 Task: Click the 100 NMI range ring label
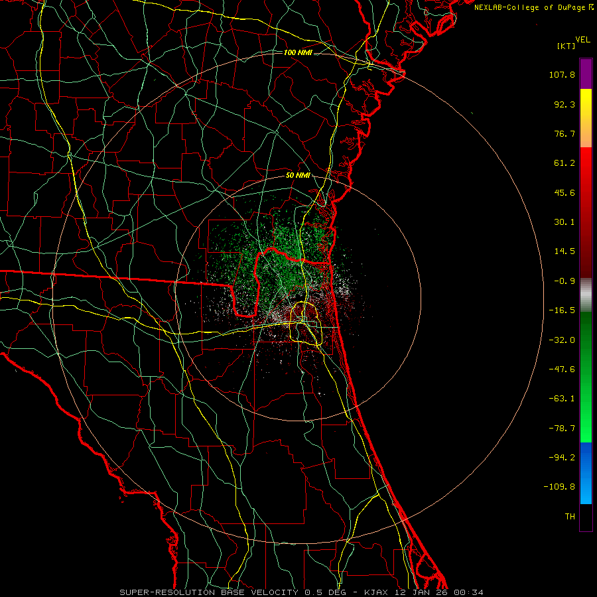tap(298, 52)
